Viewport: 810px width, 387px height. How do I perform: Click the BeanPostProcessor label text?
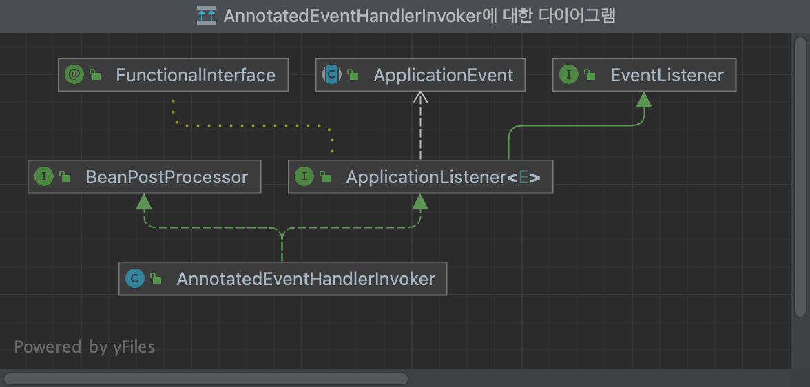(167, 177)
